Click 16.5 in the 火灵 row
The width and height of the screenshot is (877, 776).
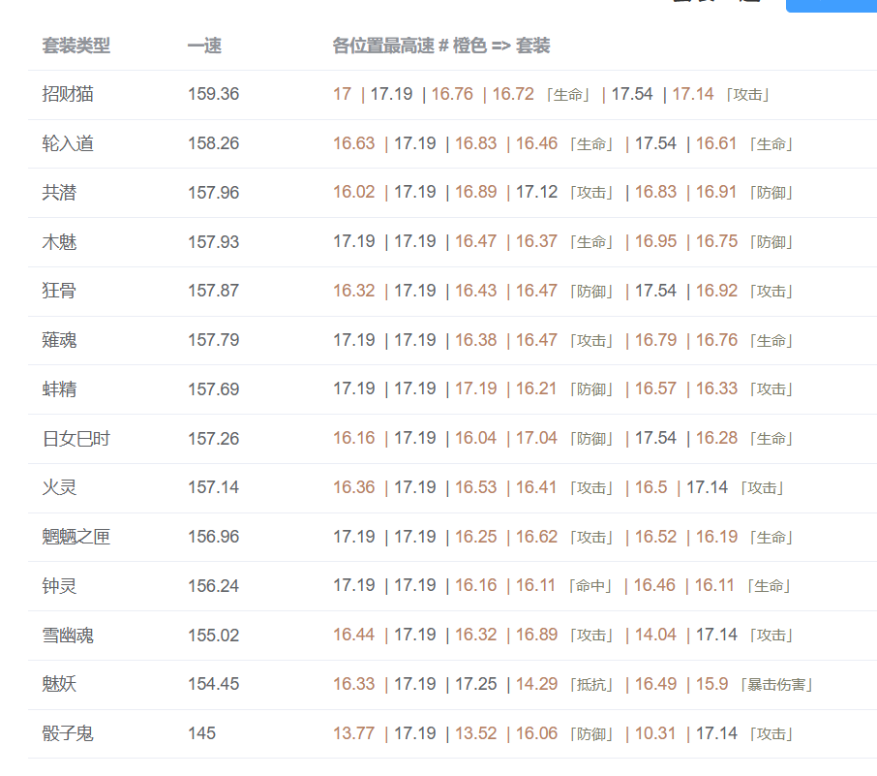(x=651, y=486)
